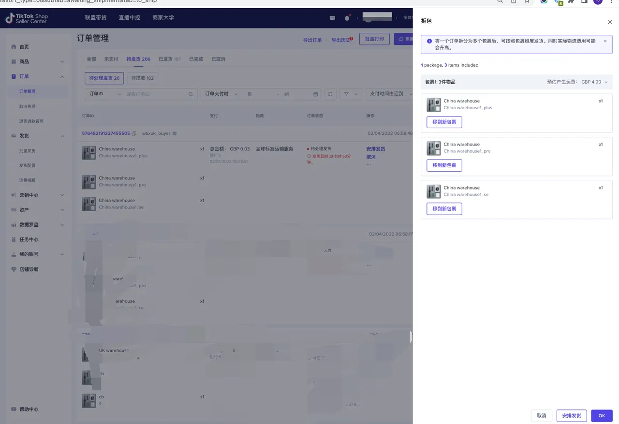Select the 待揽收 182 sub-tab

click(x=142, y=78)
